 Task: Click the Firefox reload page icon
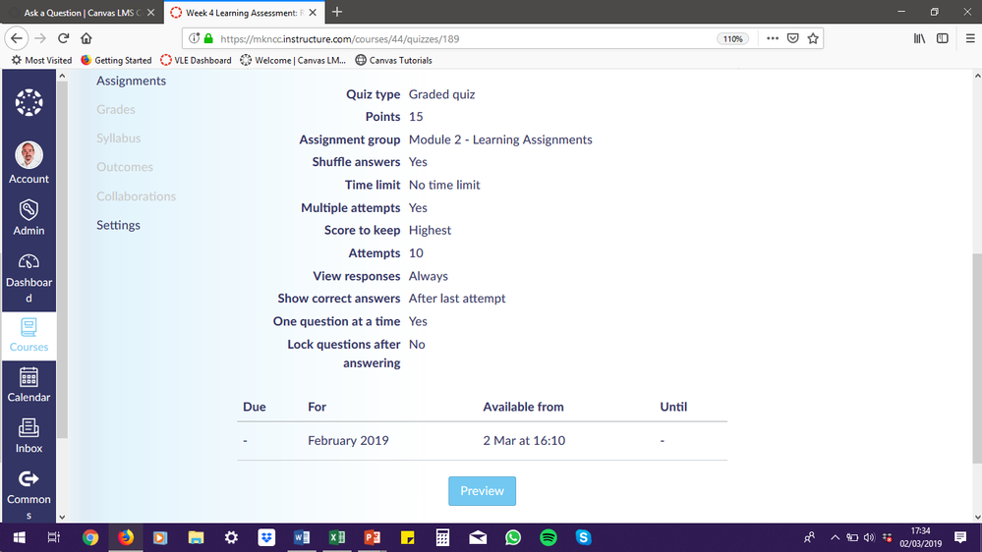(64, 38)
